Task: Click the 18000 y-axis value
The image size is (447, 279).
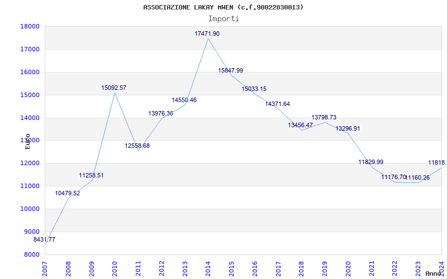Action: [30, 26]
